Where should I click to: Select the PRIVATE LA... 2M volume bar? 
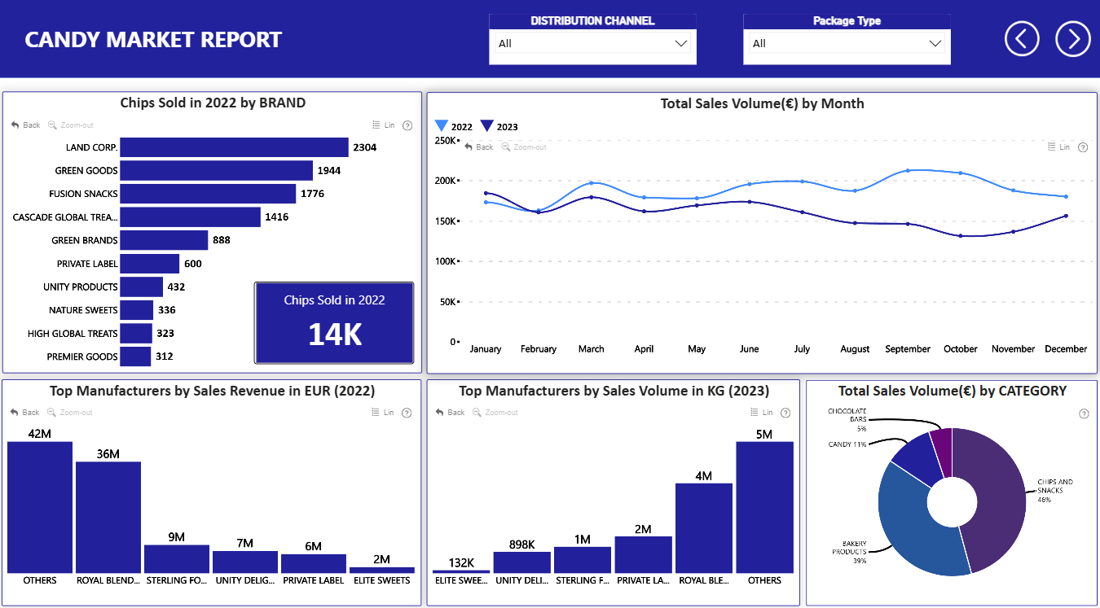click(x=643, y=555)
